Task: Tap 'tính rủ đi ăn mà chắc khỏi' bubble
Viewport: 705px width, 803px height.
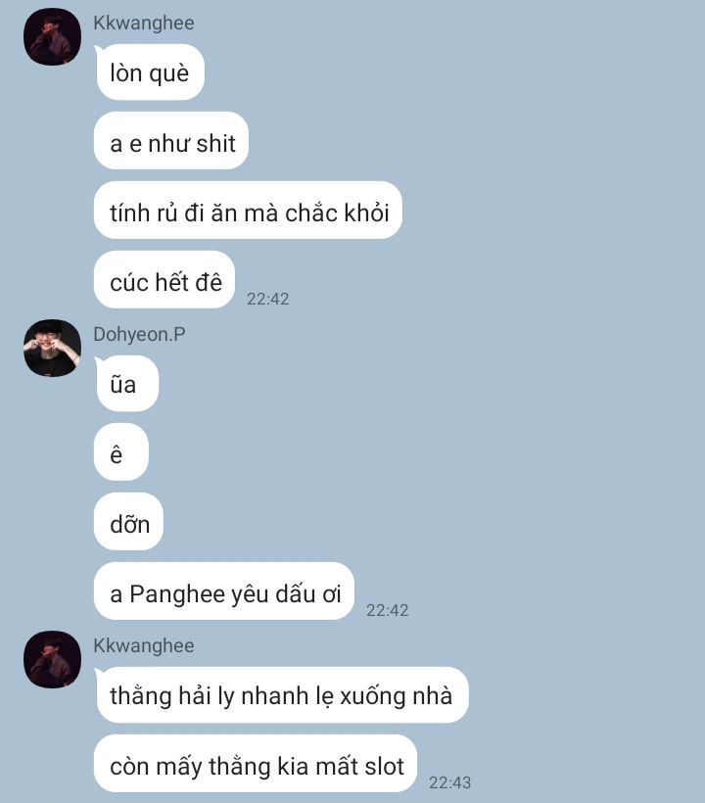Action: (x=249, y=210)
